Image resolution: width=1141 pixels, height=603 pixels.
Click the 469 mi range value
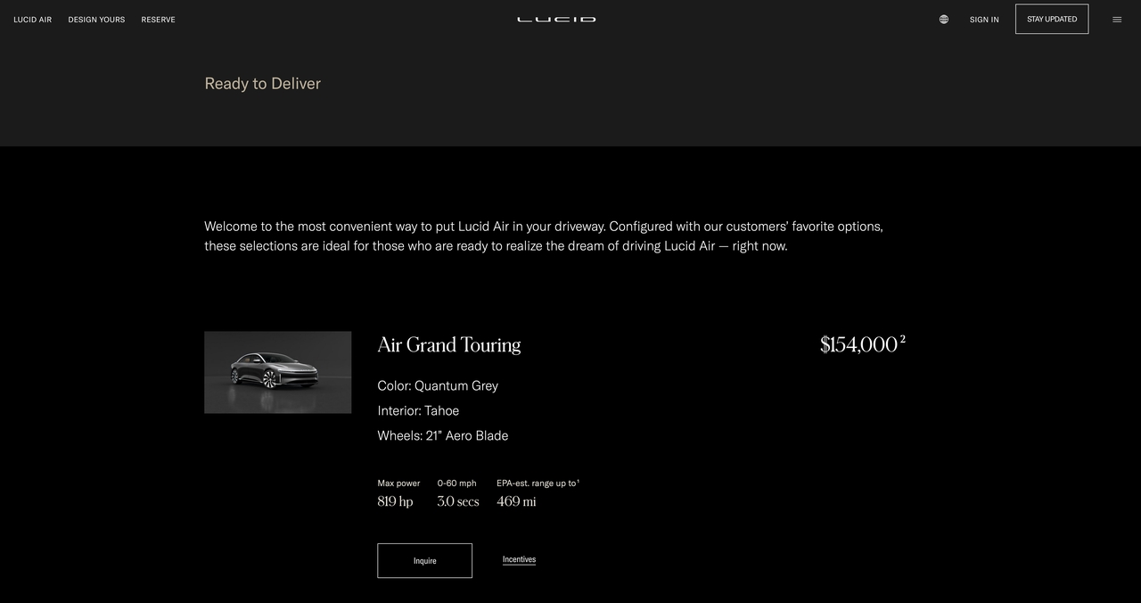point(516,501)
